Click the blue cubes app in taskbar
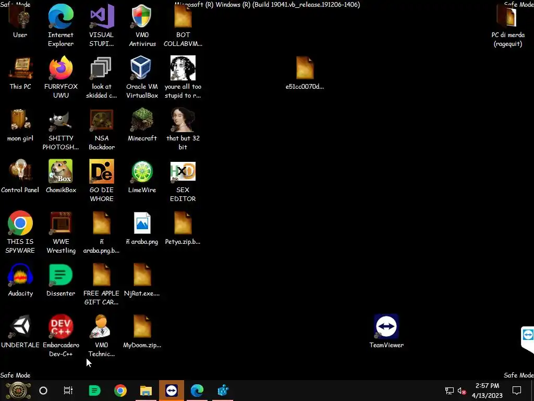Image resolution: width=534 pixels, height=401 pixels. pos(223,391)
